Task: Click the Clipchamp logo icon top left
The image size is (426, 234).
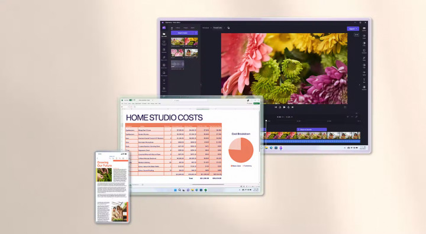Action: (x=164, y=28)
